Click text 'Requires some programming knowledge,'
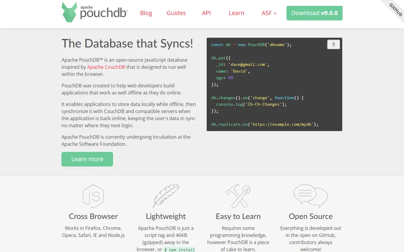 [238, 232]
